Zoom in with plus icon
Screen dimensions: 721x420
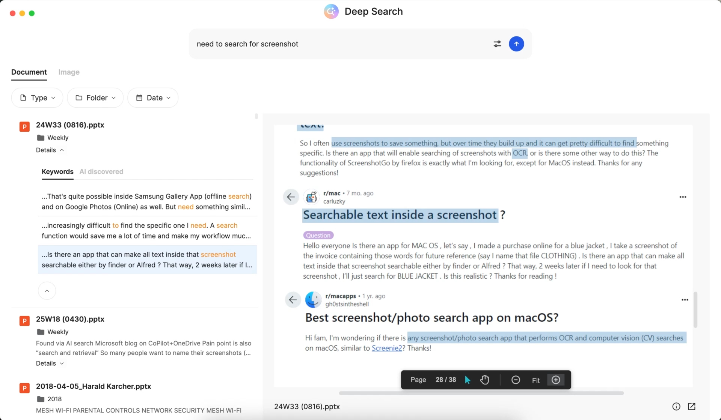556,380
